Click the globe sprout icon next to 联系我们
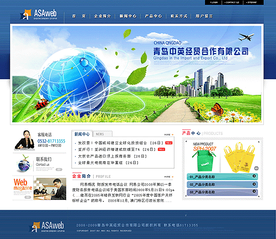Screen dimensions: 276x239 tap(24, 163)
